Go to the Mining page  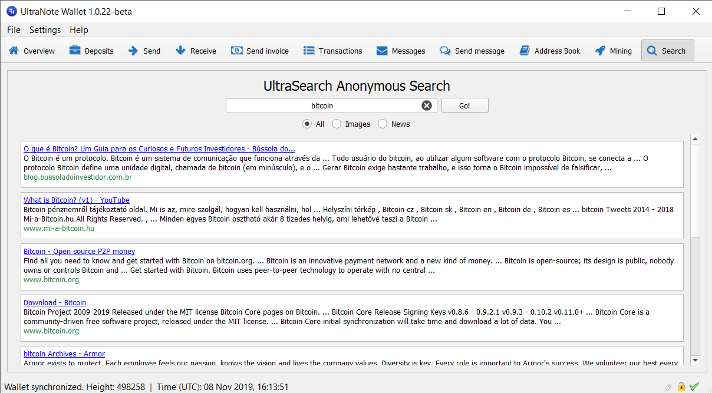pos(614,51)
